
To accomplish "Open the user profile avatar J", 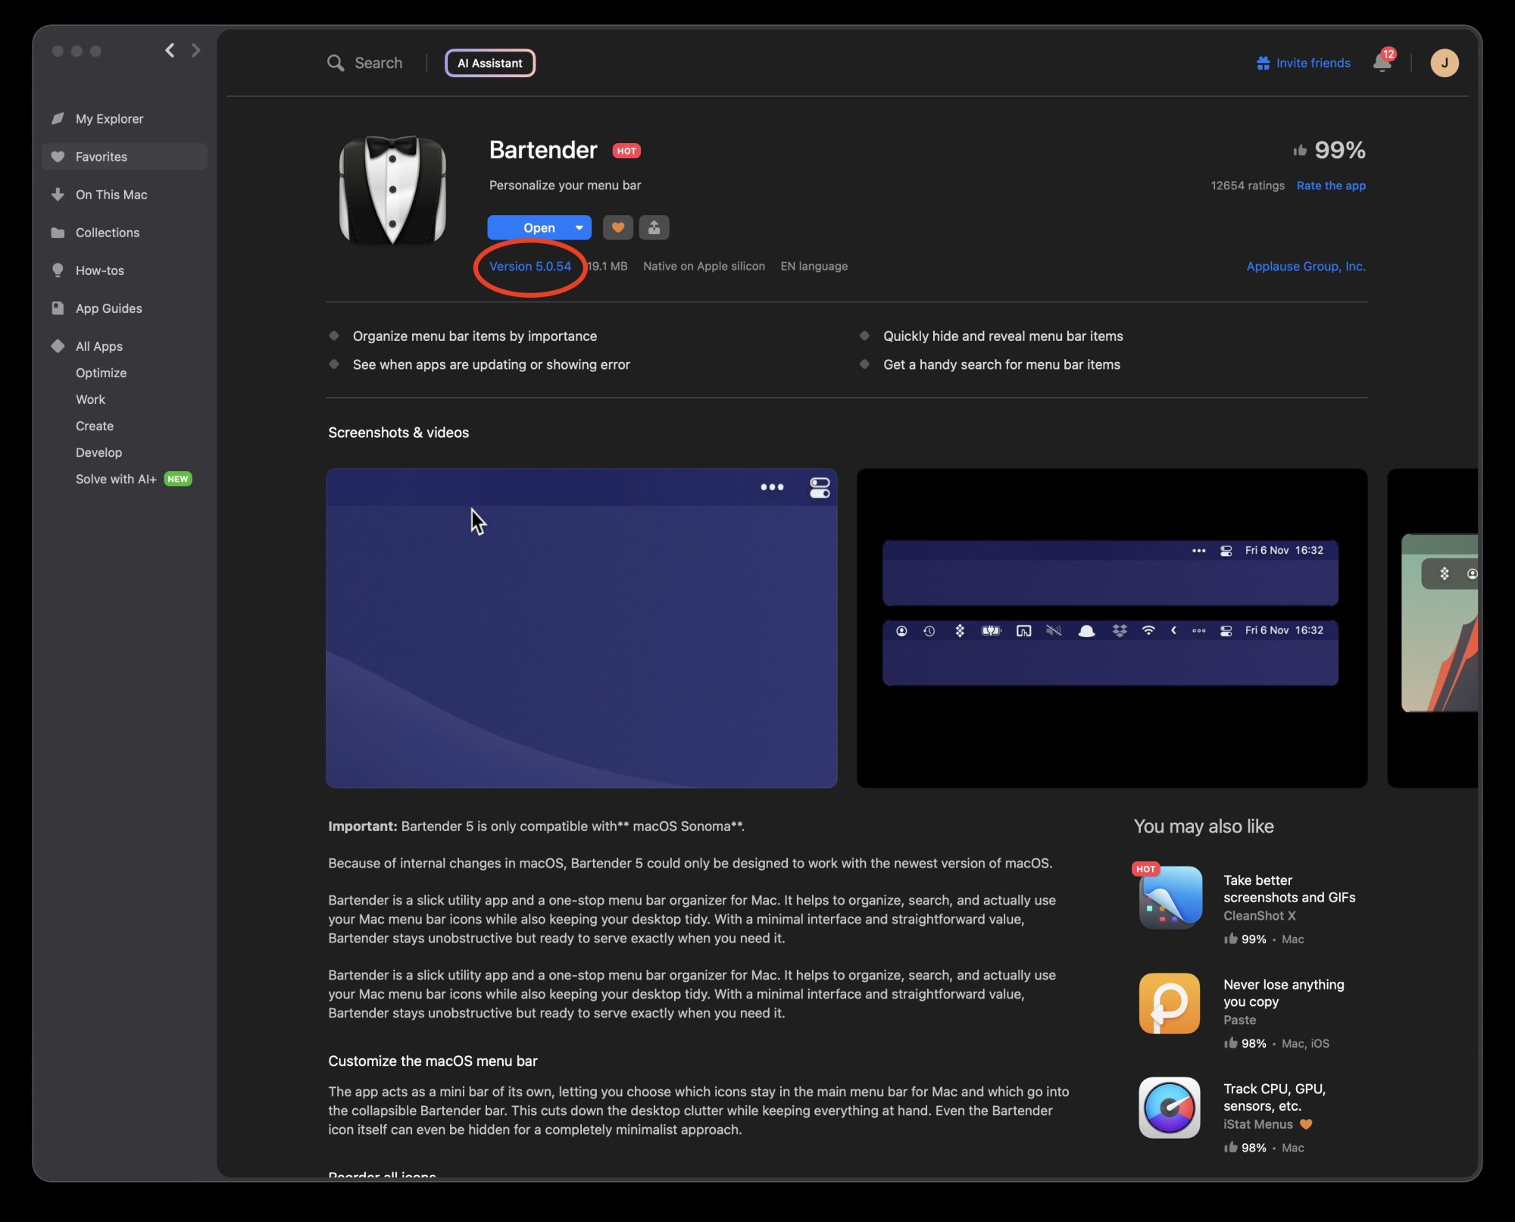I will (1445, 63).
